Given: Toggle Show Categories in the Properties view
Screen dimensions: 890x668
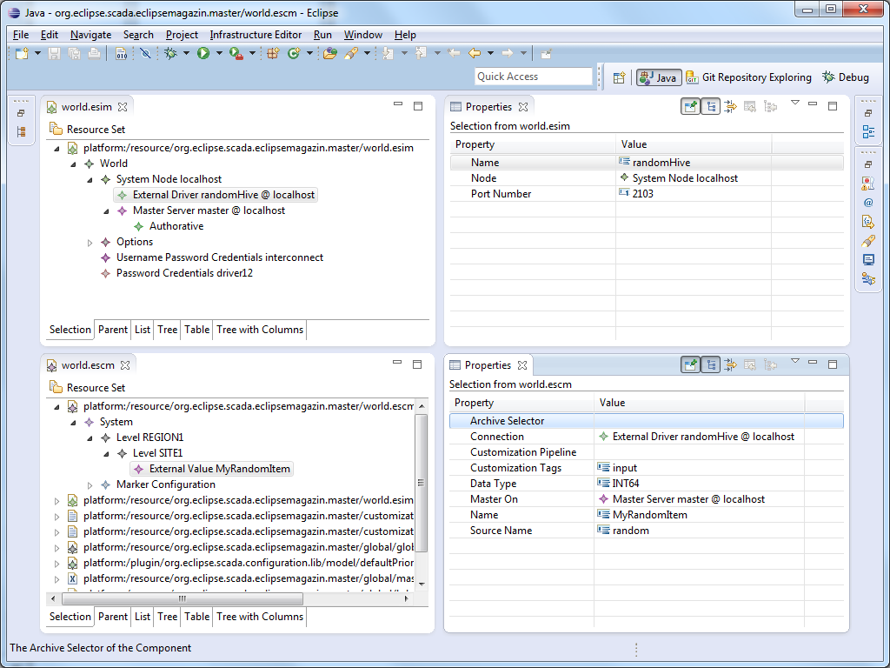Looking at the screenshot, I should click(711, 105).
